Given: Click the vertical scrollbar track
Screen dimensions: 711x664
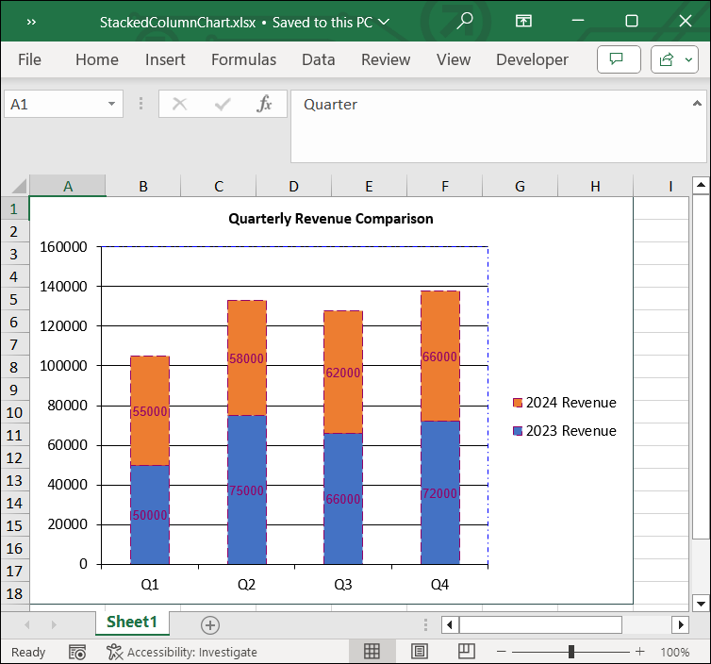Looking at the screenshot, I should [x=701, y=567].
